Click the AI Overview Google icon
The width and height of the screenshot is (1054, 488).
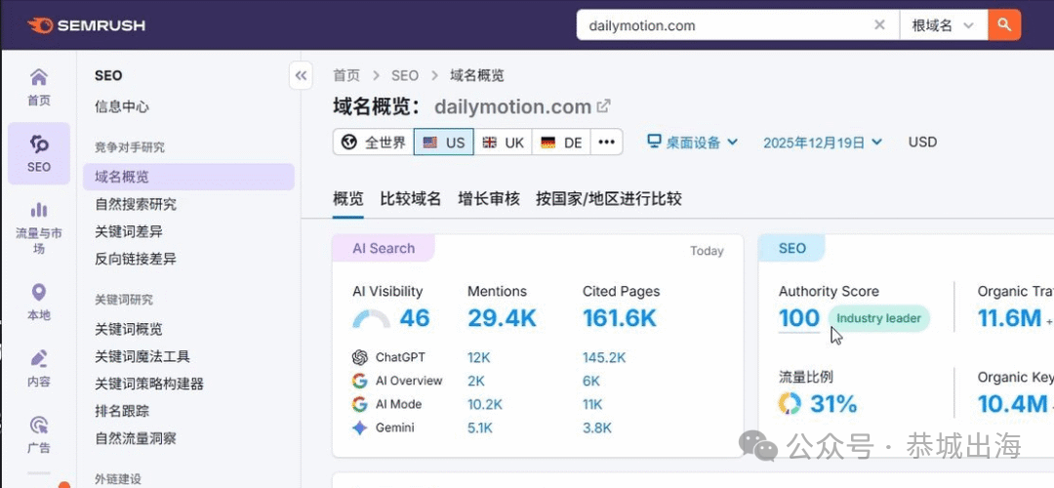pos(359,381)
